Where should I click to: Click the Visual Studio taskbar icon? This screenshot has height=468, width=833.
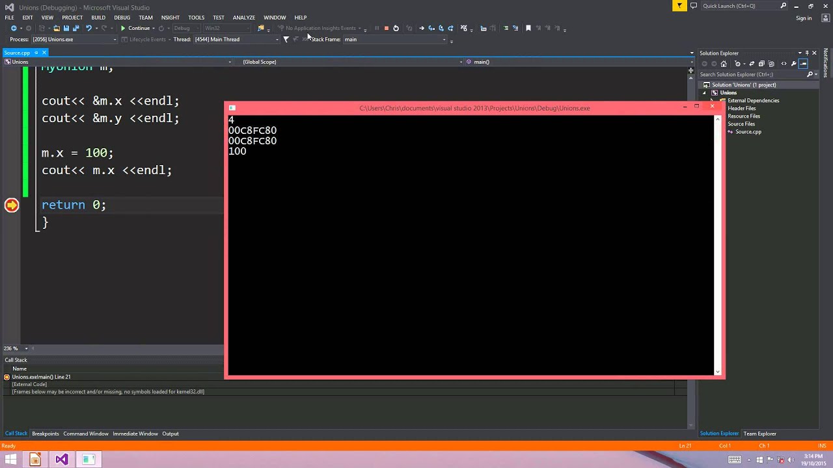point(61,460)
